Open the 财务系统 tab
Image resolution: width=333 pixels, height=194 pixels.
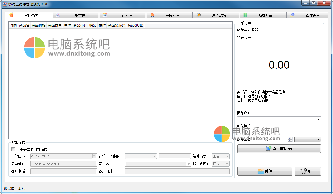[216, 15]
